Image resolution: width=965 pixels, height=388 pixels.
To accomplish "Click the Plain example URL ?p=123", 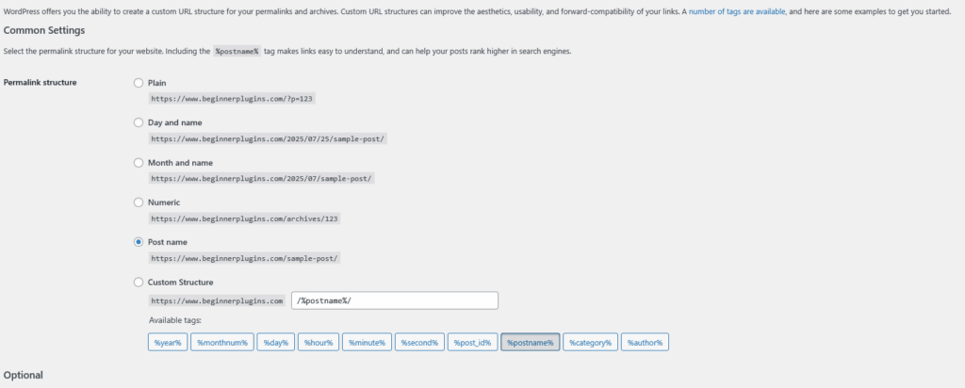I will [233, 98].
